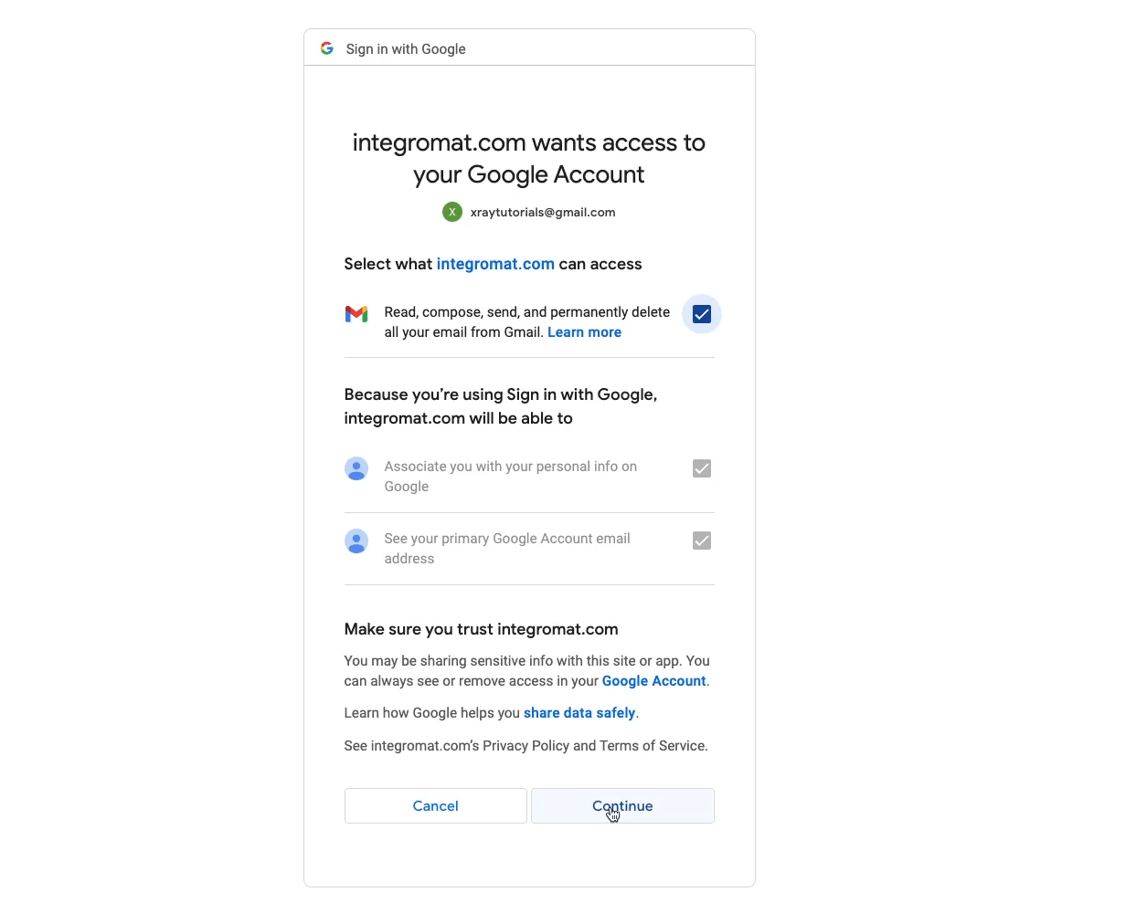
Task: Click the green account avatar icon
Action: point(452,212)
